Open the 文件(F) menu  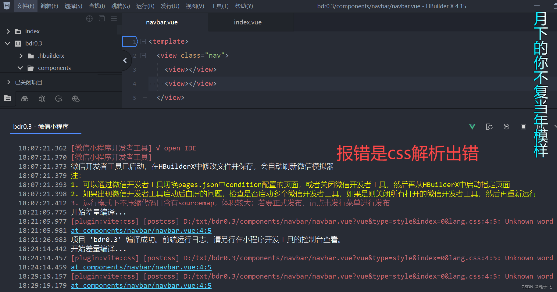25,6
